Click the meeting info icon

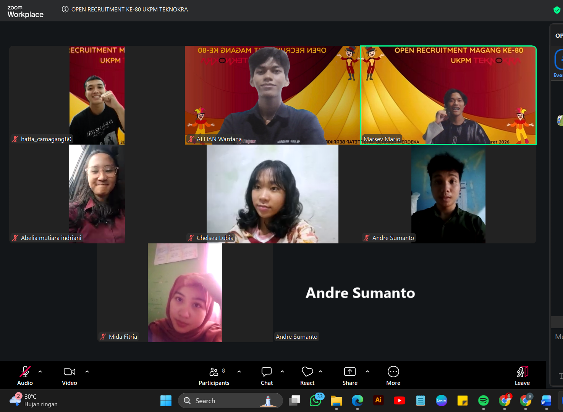pos(65,10)
